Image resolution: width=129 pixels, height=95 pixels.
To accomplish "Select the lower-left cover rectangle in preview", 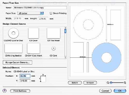I will (x=78, y=57).
